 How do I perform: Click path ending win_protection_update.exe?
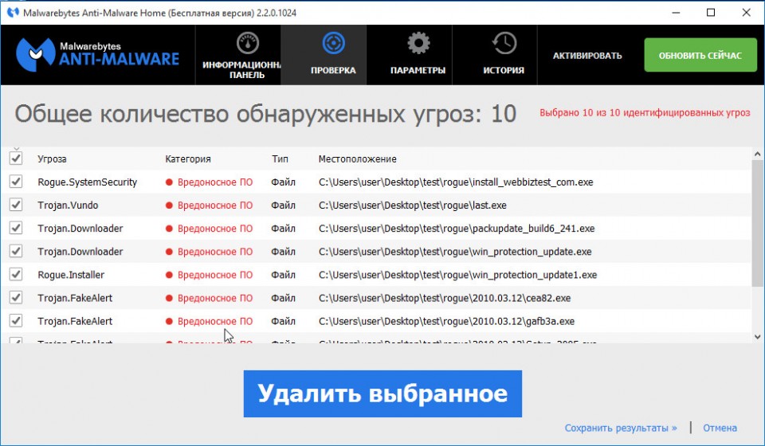455,252
